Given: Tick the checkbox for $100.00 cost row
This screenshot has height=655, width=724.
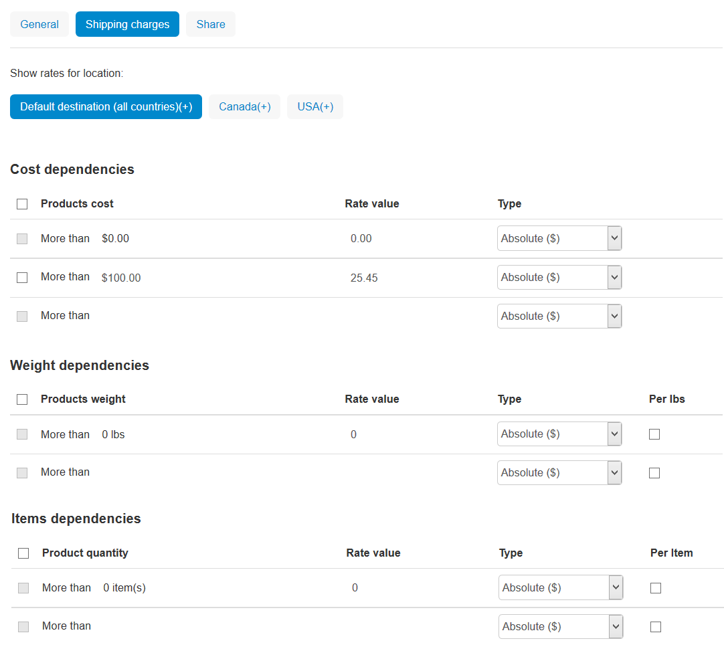Looking at the screenshot, I should (22, 278).
